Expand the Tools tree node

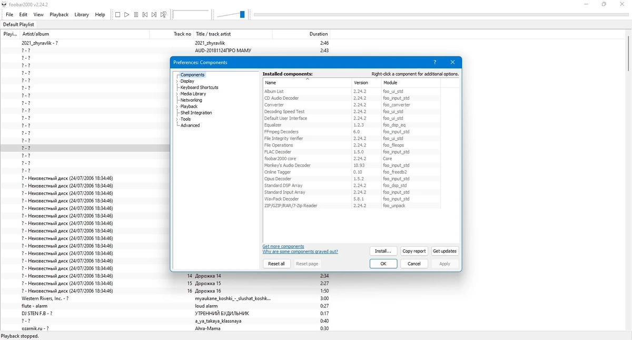point(177,119)
